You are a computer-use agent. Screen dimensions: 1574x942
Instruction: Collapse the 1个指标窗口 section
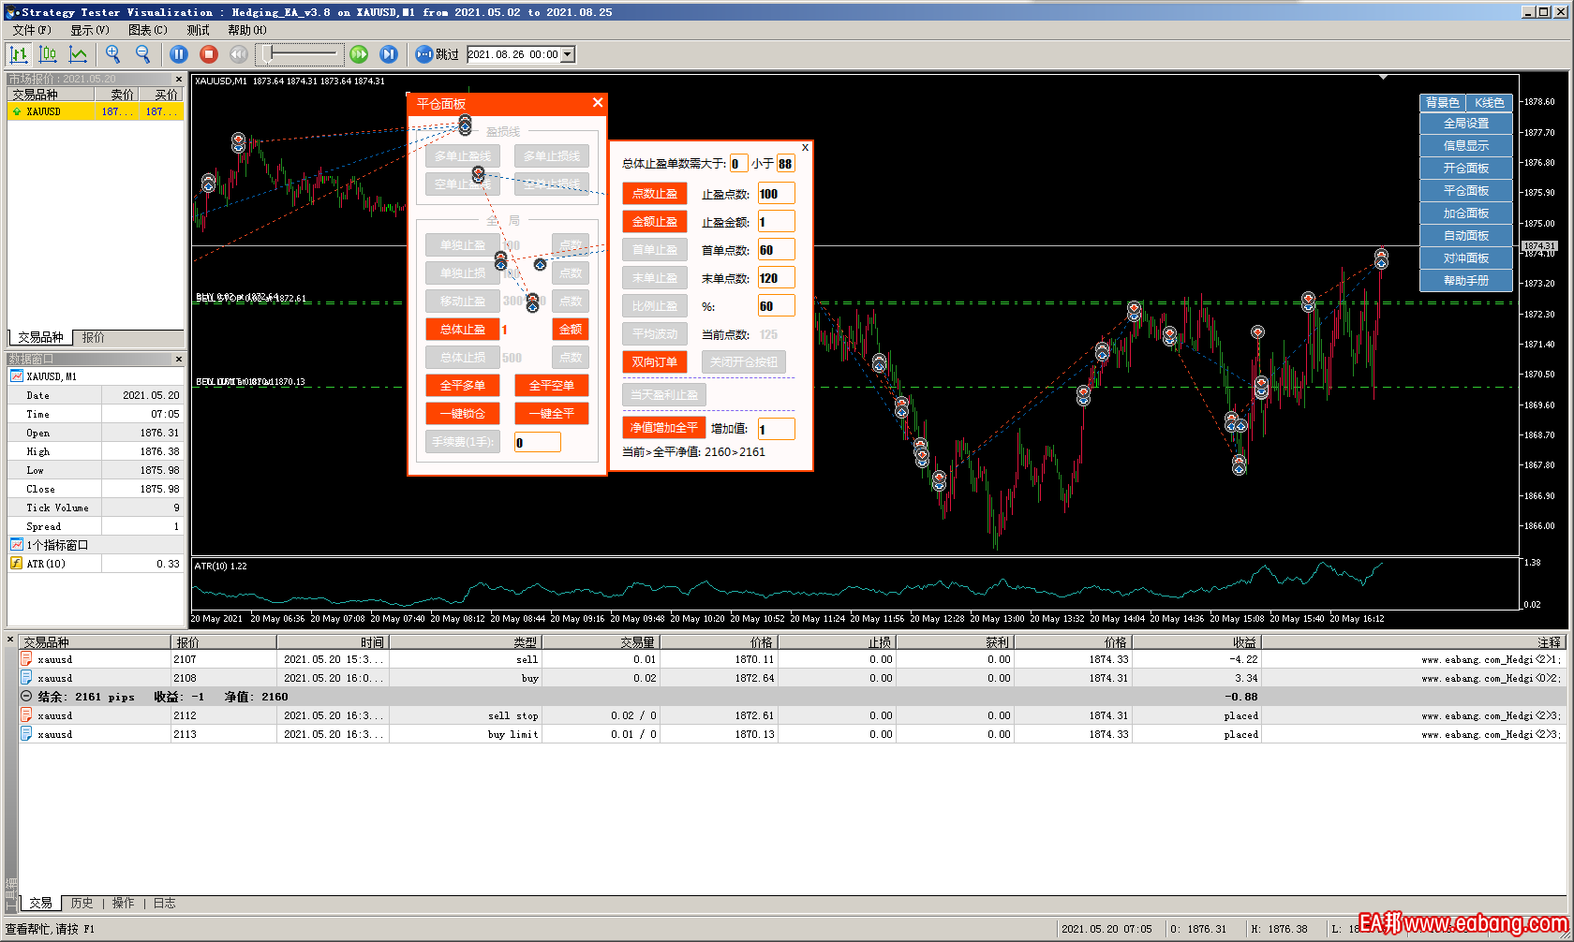[17, 545]
